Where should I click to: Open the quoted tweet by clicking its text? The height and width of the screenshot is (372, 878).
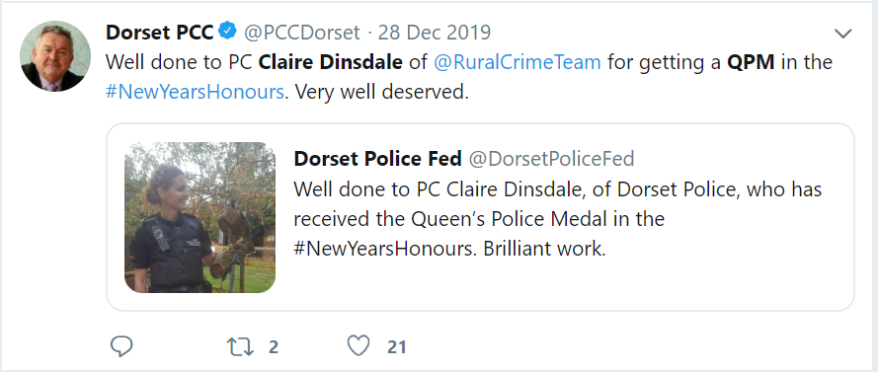557,219
